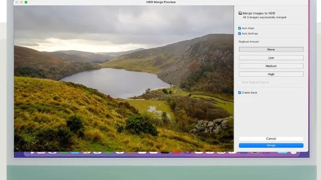This screenshot has width=321, height=180.
Task: Choose Medium deghost amount
Action: pyautogui.click(x=271, y=66)
